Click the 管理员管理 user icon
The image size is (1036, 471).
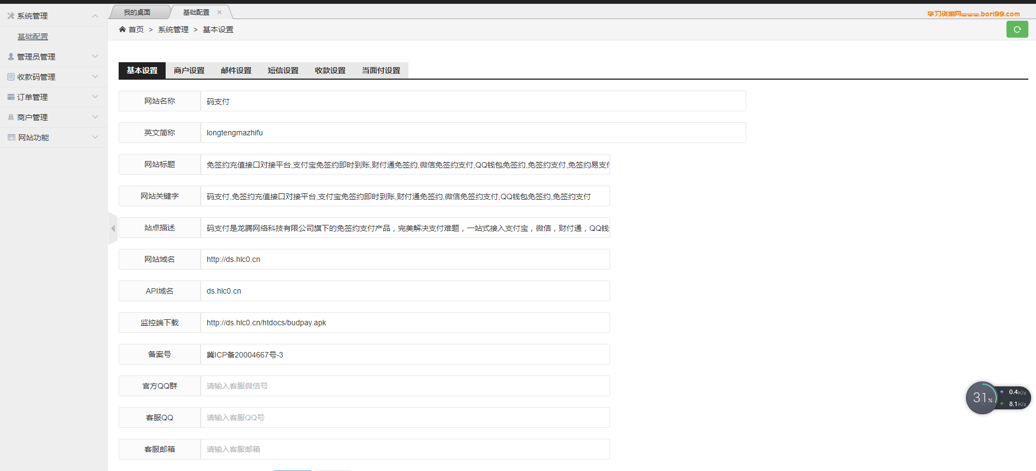click(11, 56)
